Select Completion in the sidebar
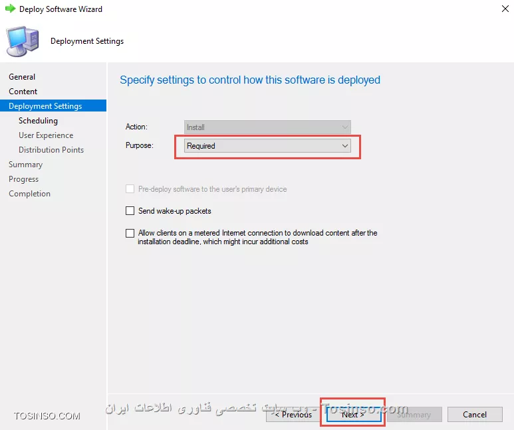 (x=29, y=194)
